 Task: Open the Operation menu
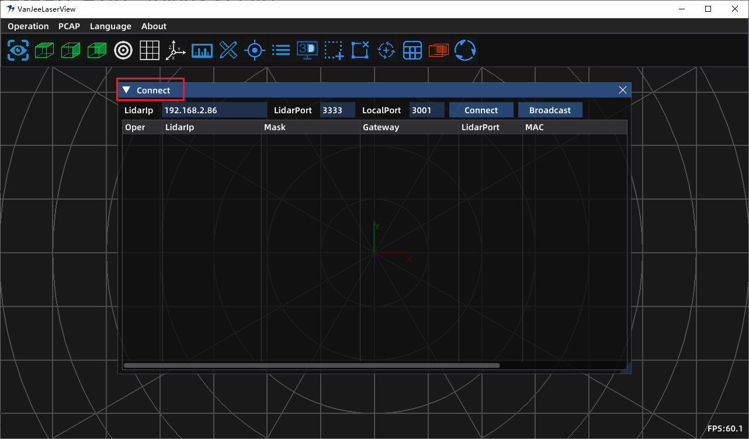[x=28, y=26]
